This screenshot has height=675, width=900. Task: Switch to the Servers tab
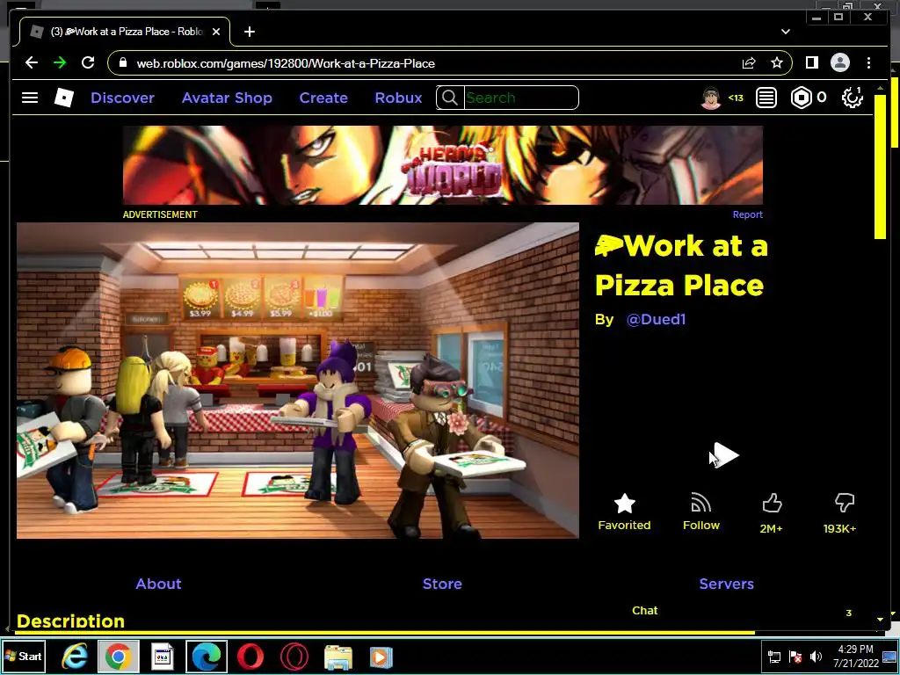click(726, 584)
